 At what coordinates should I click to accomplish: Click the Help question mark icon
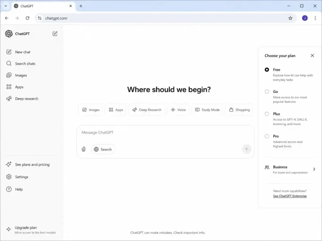(x=9, y=189)
